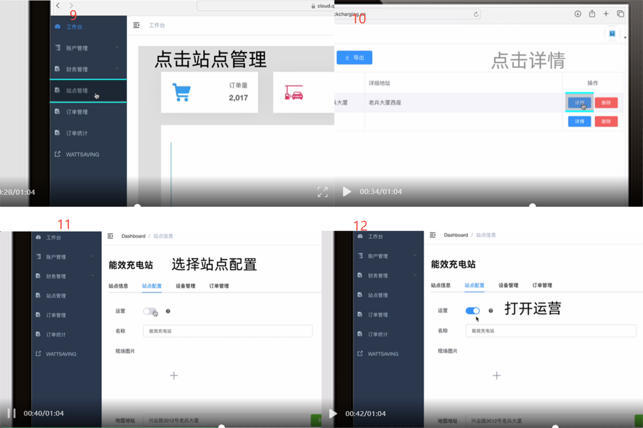
Task: Play the video in frame 12
Action: click(333, 413)
